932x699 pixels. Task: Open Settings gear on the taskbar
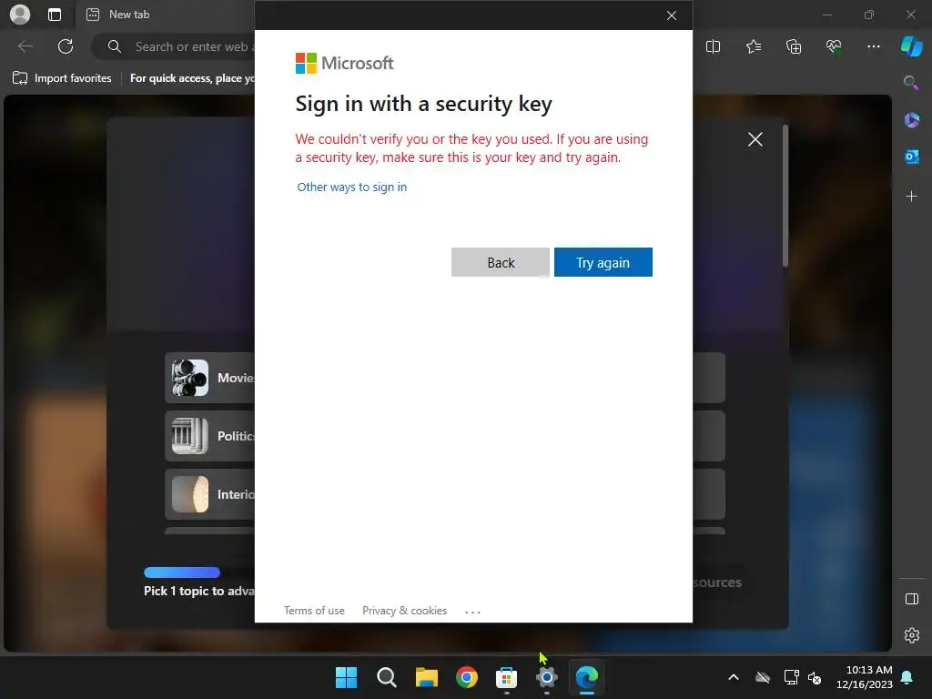pyautogui.click(x=546, y=677)
